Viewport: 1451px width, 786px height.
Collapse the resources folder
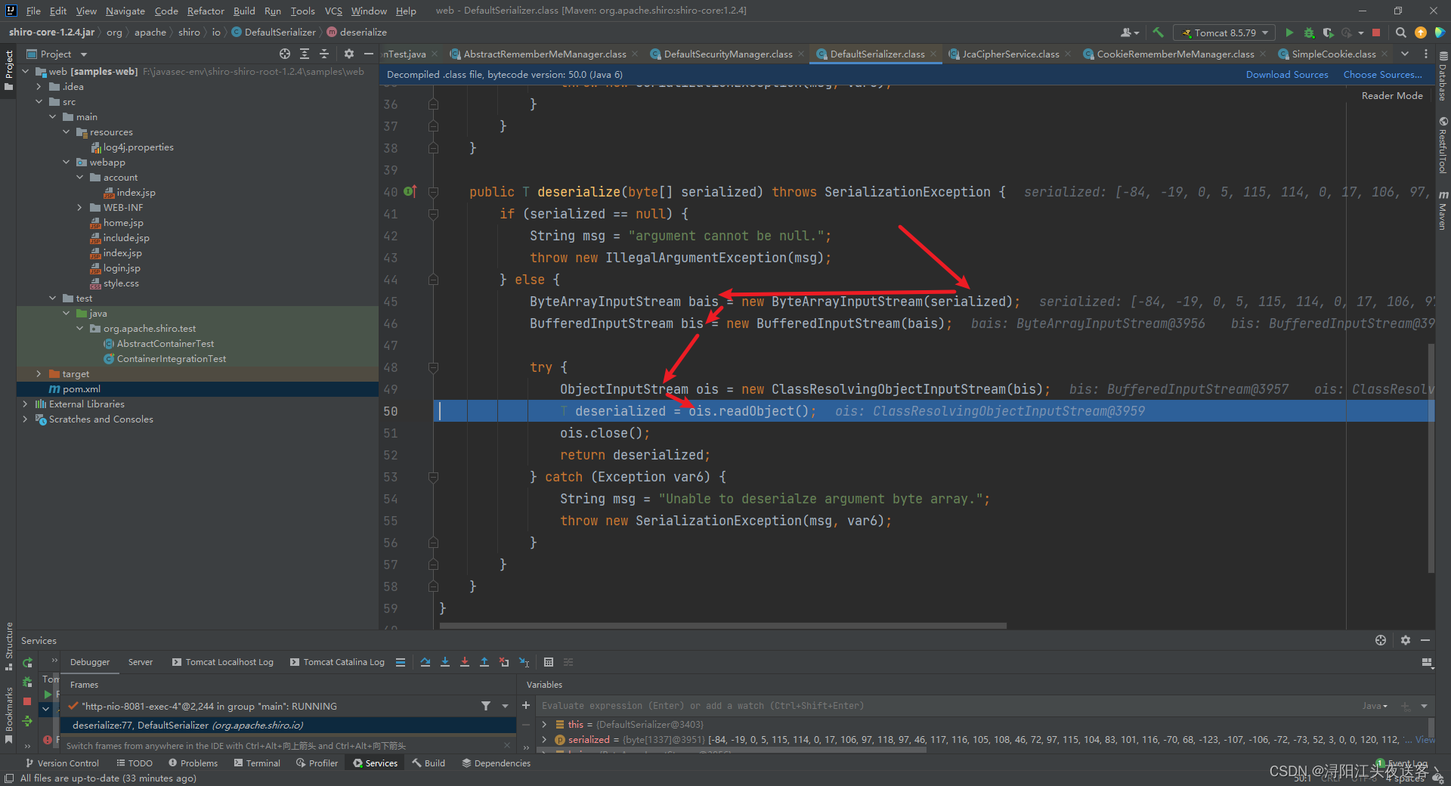click(66, 132)
